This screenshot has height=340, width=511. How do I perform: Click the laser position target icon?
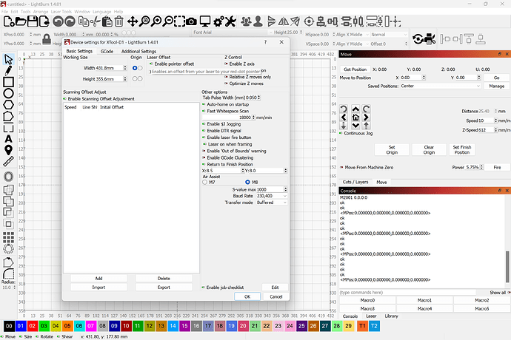[x=309, y=21]
